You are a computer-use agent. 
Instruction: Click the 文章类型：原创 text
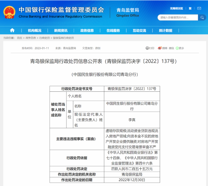91,48
